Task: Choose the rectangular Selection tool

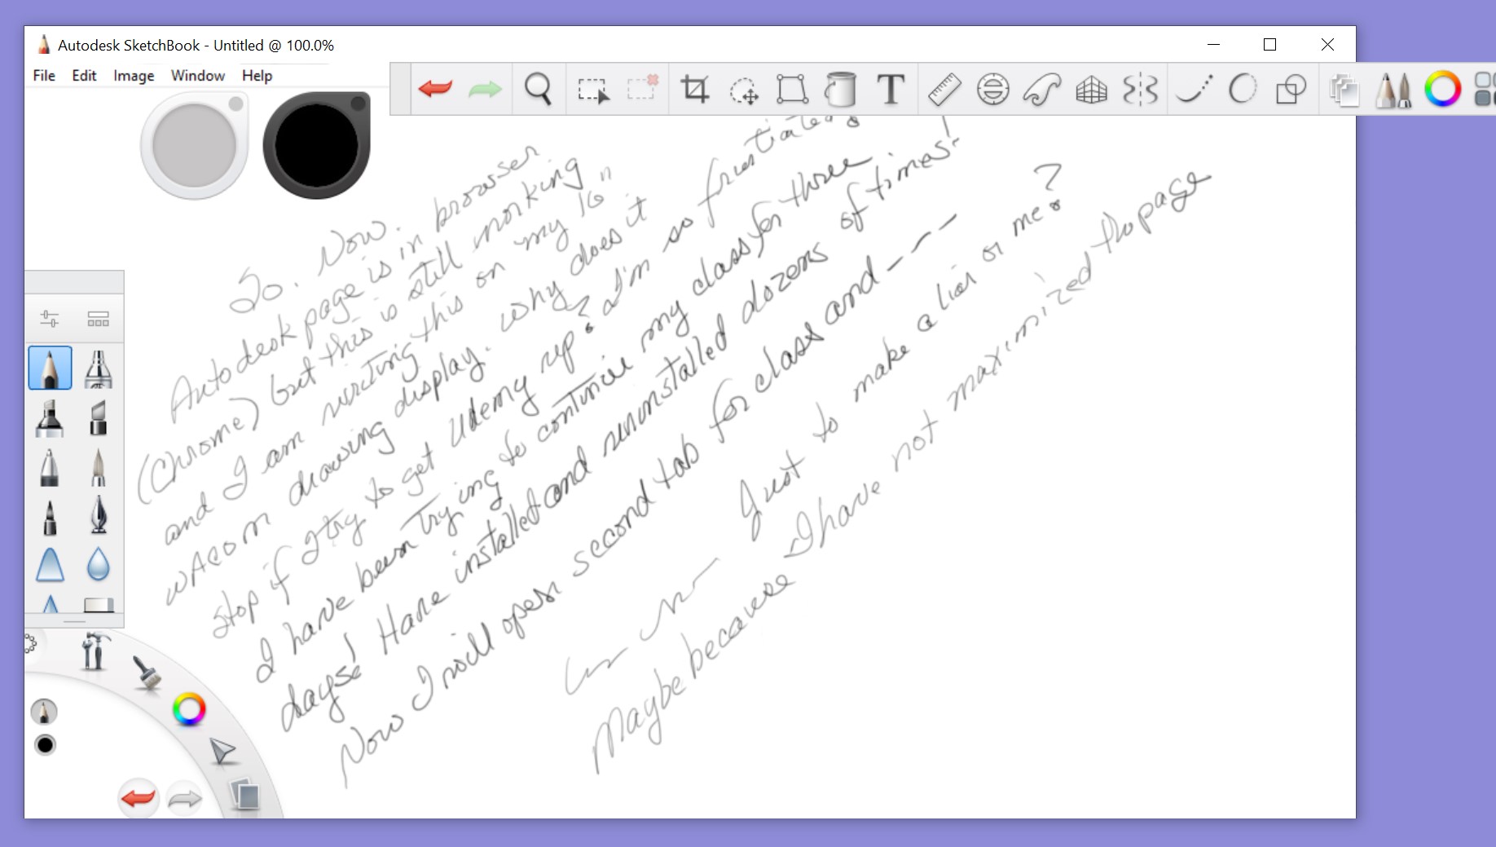Action: (592, 89)
